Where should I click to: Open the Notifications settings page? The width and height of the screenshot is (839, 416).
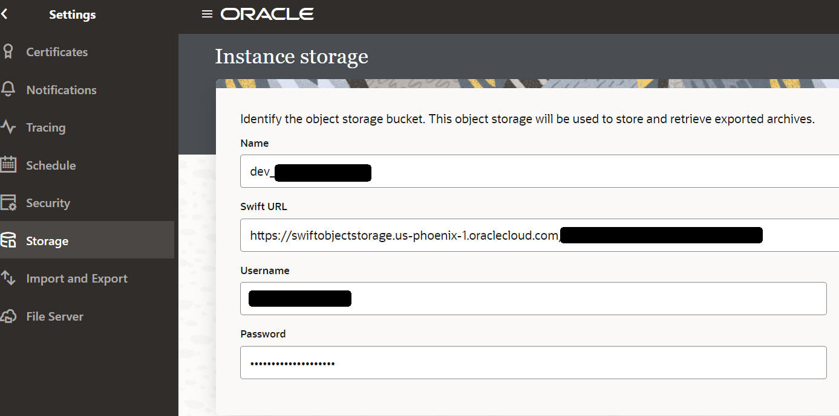(61, 90)
